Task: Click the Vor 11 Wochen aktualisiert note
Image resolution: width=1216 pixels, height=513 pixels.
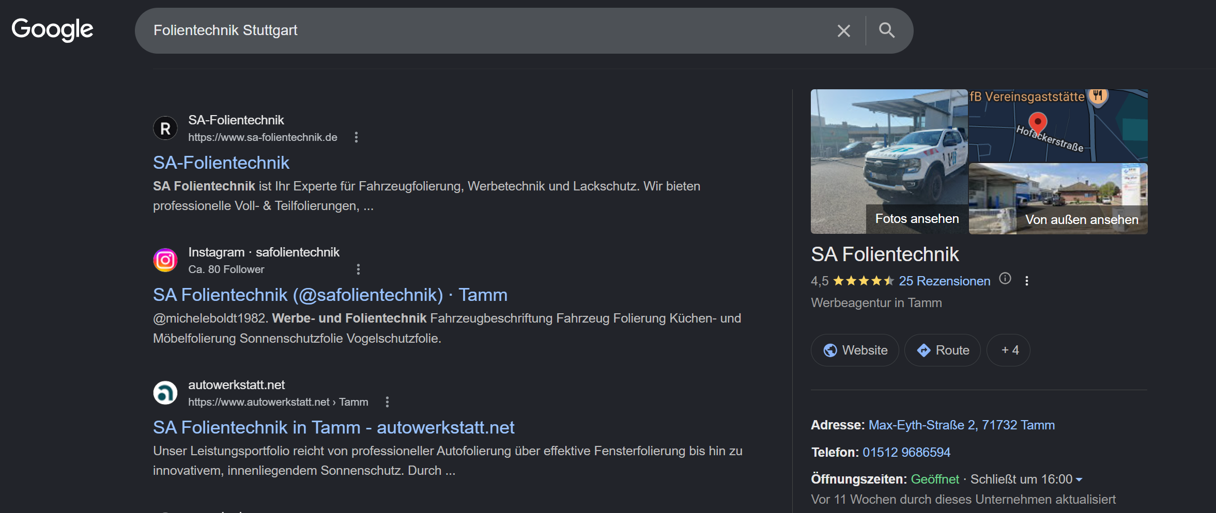Action: tap(963, 500)
